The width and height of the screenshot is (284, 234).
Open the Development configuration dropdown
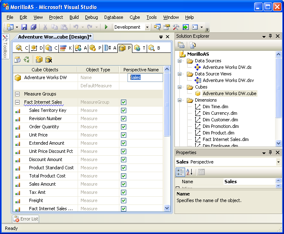[147, 27]
